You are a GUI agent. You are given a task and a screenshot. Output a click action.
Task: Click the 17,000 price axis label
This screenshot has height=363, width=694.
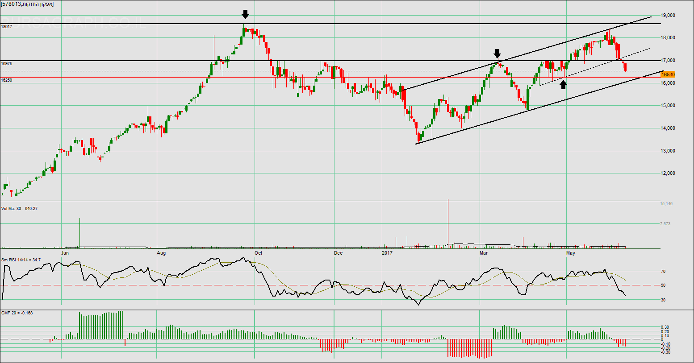tap(669, 60)
